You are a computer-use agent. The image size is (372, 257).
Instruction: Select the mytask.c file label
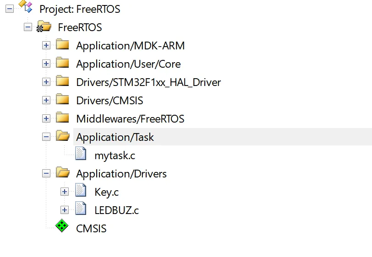pos(115,155)
